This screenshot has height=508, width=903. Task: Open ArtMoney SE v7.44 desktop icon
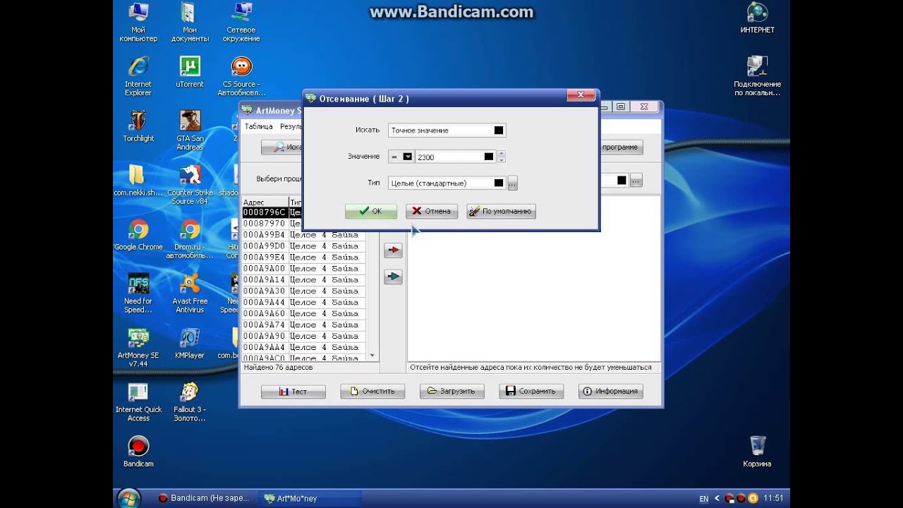138,347
